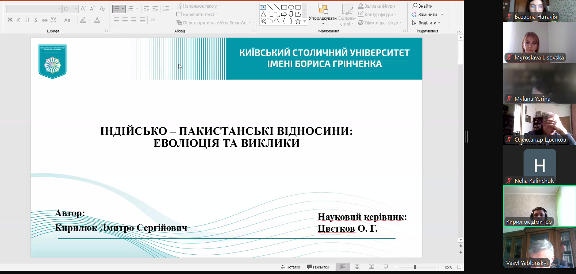
Task: Click the Clear All Formatting icon
Action: click(102, 9)
